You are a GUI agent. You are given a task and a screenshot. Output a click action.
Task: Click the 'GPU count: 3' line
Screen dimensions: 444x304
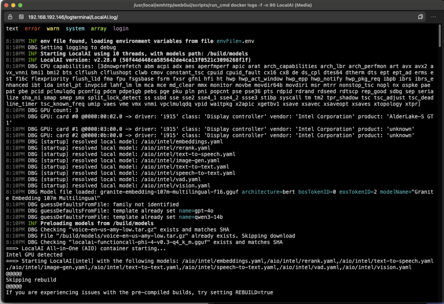(x=42, y=110)
